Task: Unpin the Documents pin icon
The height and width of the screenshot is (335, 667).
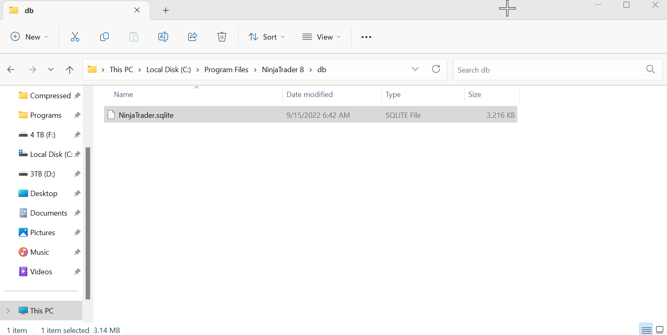Action: click(x=77, y=213)
